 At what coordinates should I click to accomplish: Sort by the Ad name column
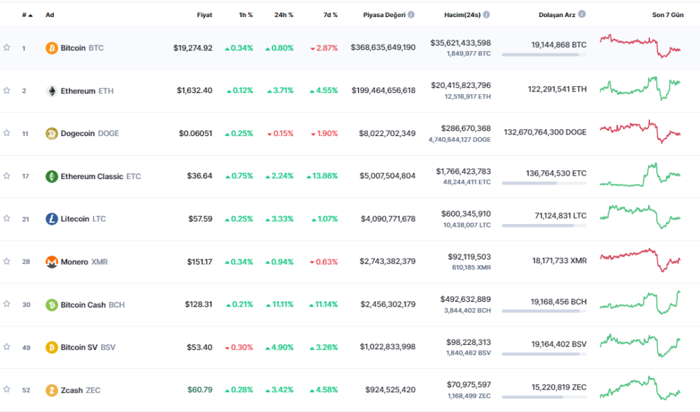(x=49, y=15)
